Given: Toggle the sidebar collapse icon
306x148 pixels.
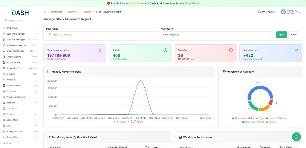Looking at the screenshot, I should point(45,12).
